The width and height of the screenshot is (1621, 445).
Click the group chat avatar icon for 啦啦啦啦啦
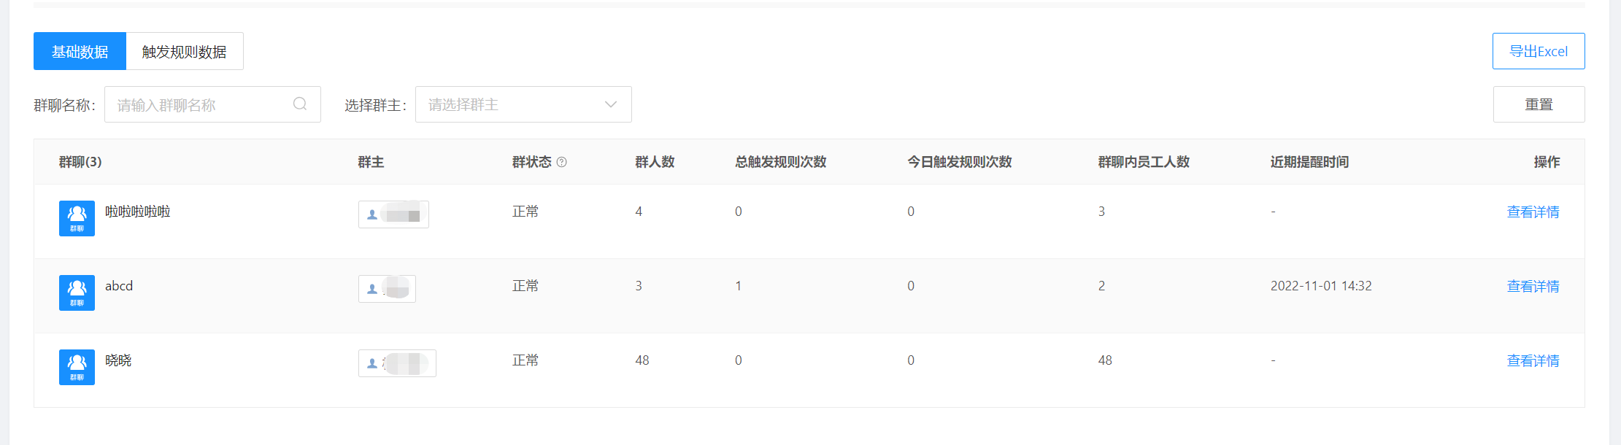pyautogui.click(x=77, y=218)
